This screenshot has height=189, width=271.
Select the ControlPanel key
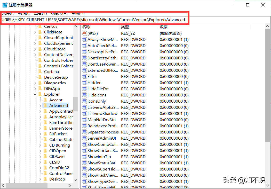61,173
